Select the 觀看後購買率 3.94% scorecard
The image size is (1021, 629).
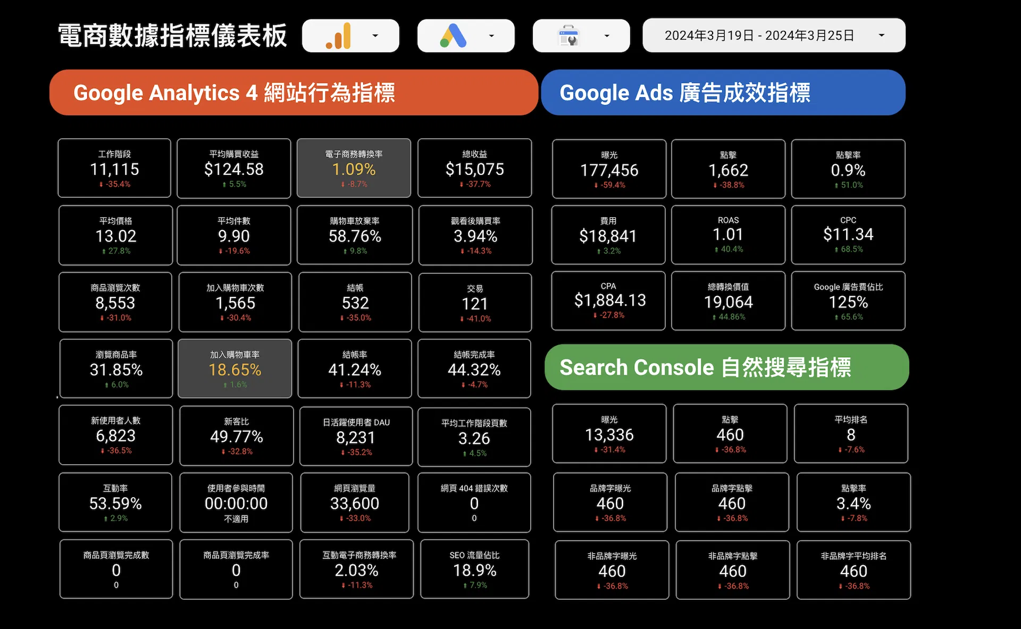point(475,235)
